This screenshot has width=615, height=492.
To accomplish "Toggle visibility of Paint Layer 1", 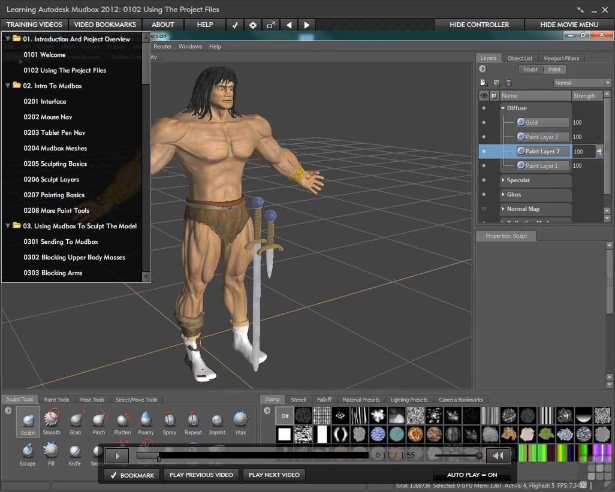I will (484, 165).
